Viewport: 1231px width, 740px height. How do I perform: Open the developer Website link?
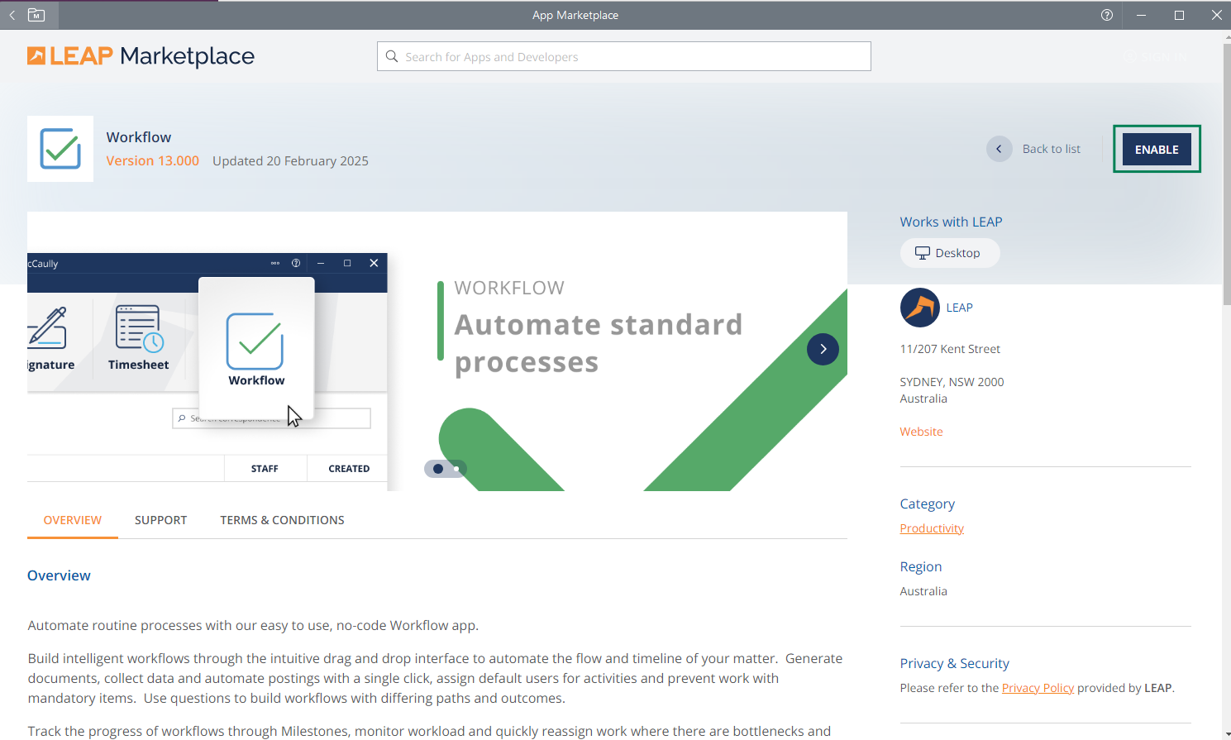pos(921,432)
